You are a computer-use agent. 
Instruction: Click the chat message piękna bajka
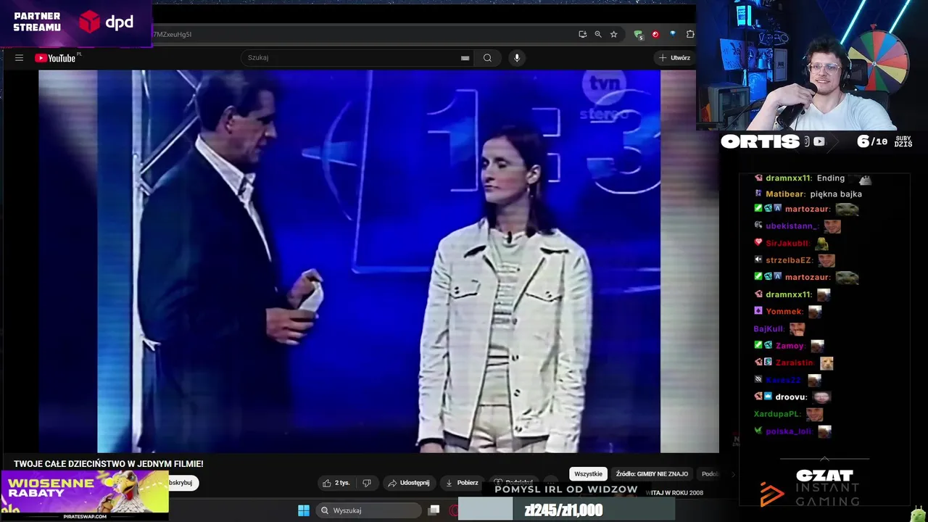point(836,194)
